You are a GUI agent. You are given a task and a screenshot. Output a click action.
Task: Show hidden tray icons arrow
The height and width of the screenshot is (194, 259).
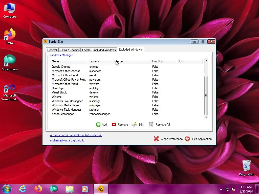[221, 189]
